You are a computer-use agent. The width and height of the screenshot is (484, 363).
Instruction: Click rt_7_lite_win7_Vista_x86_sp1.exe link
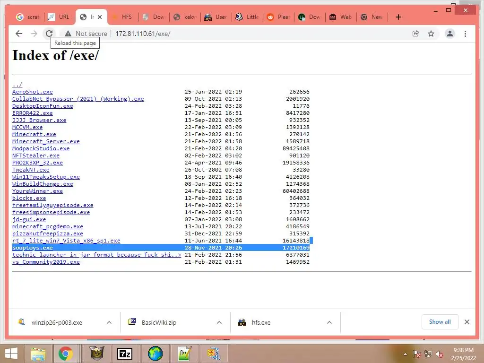click(x=66, y=241)
